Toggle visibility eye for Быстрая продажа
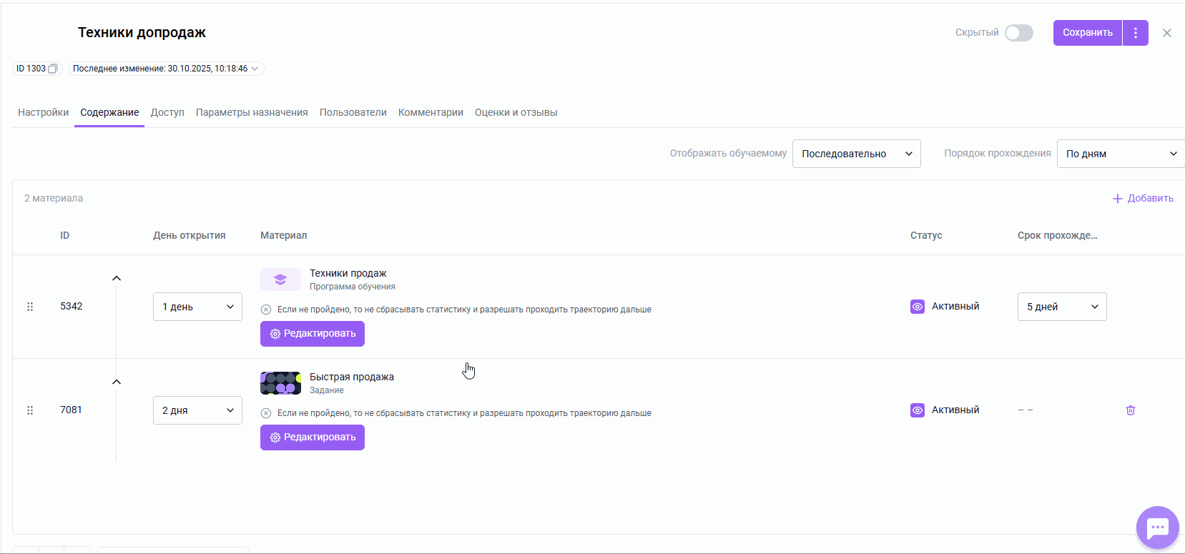This screenshot has width=1185, height=554. coord(918,410)
